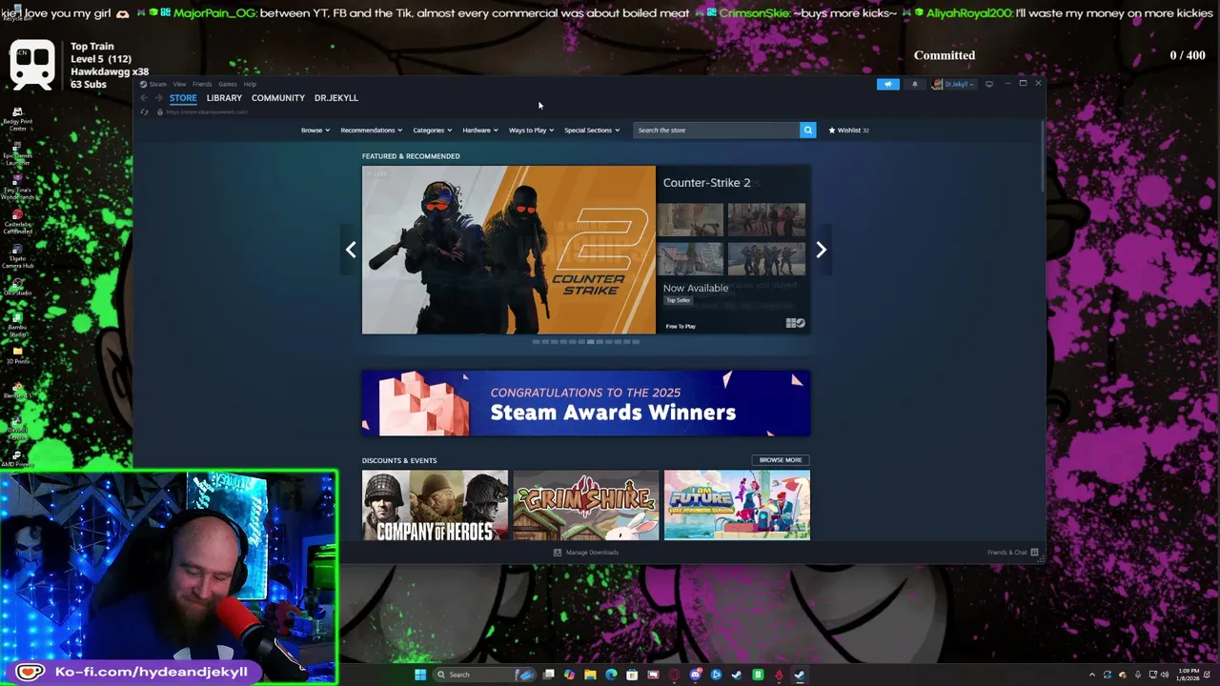Expand the Special Sections dropdown
This screenshot has height=686, width=1220.
[592, 130]
